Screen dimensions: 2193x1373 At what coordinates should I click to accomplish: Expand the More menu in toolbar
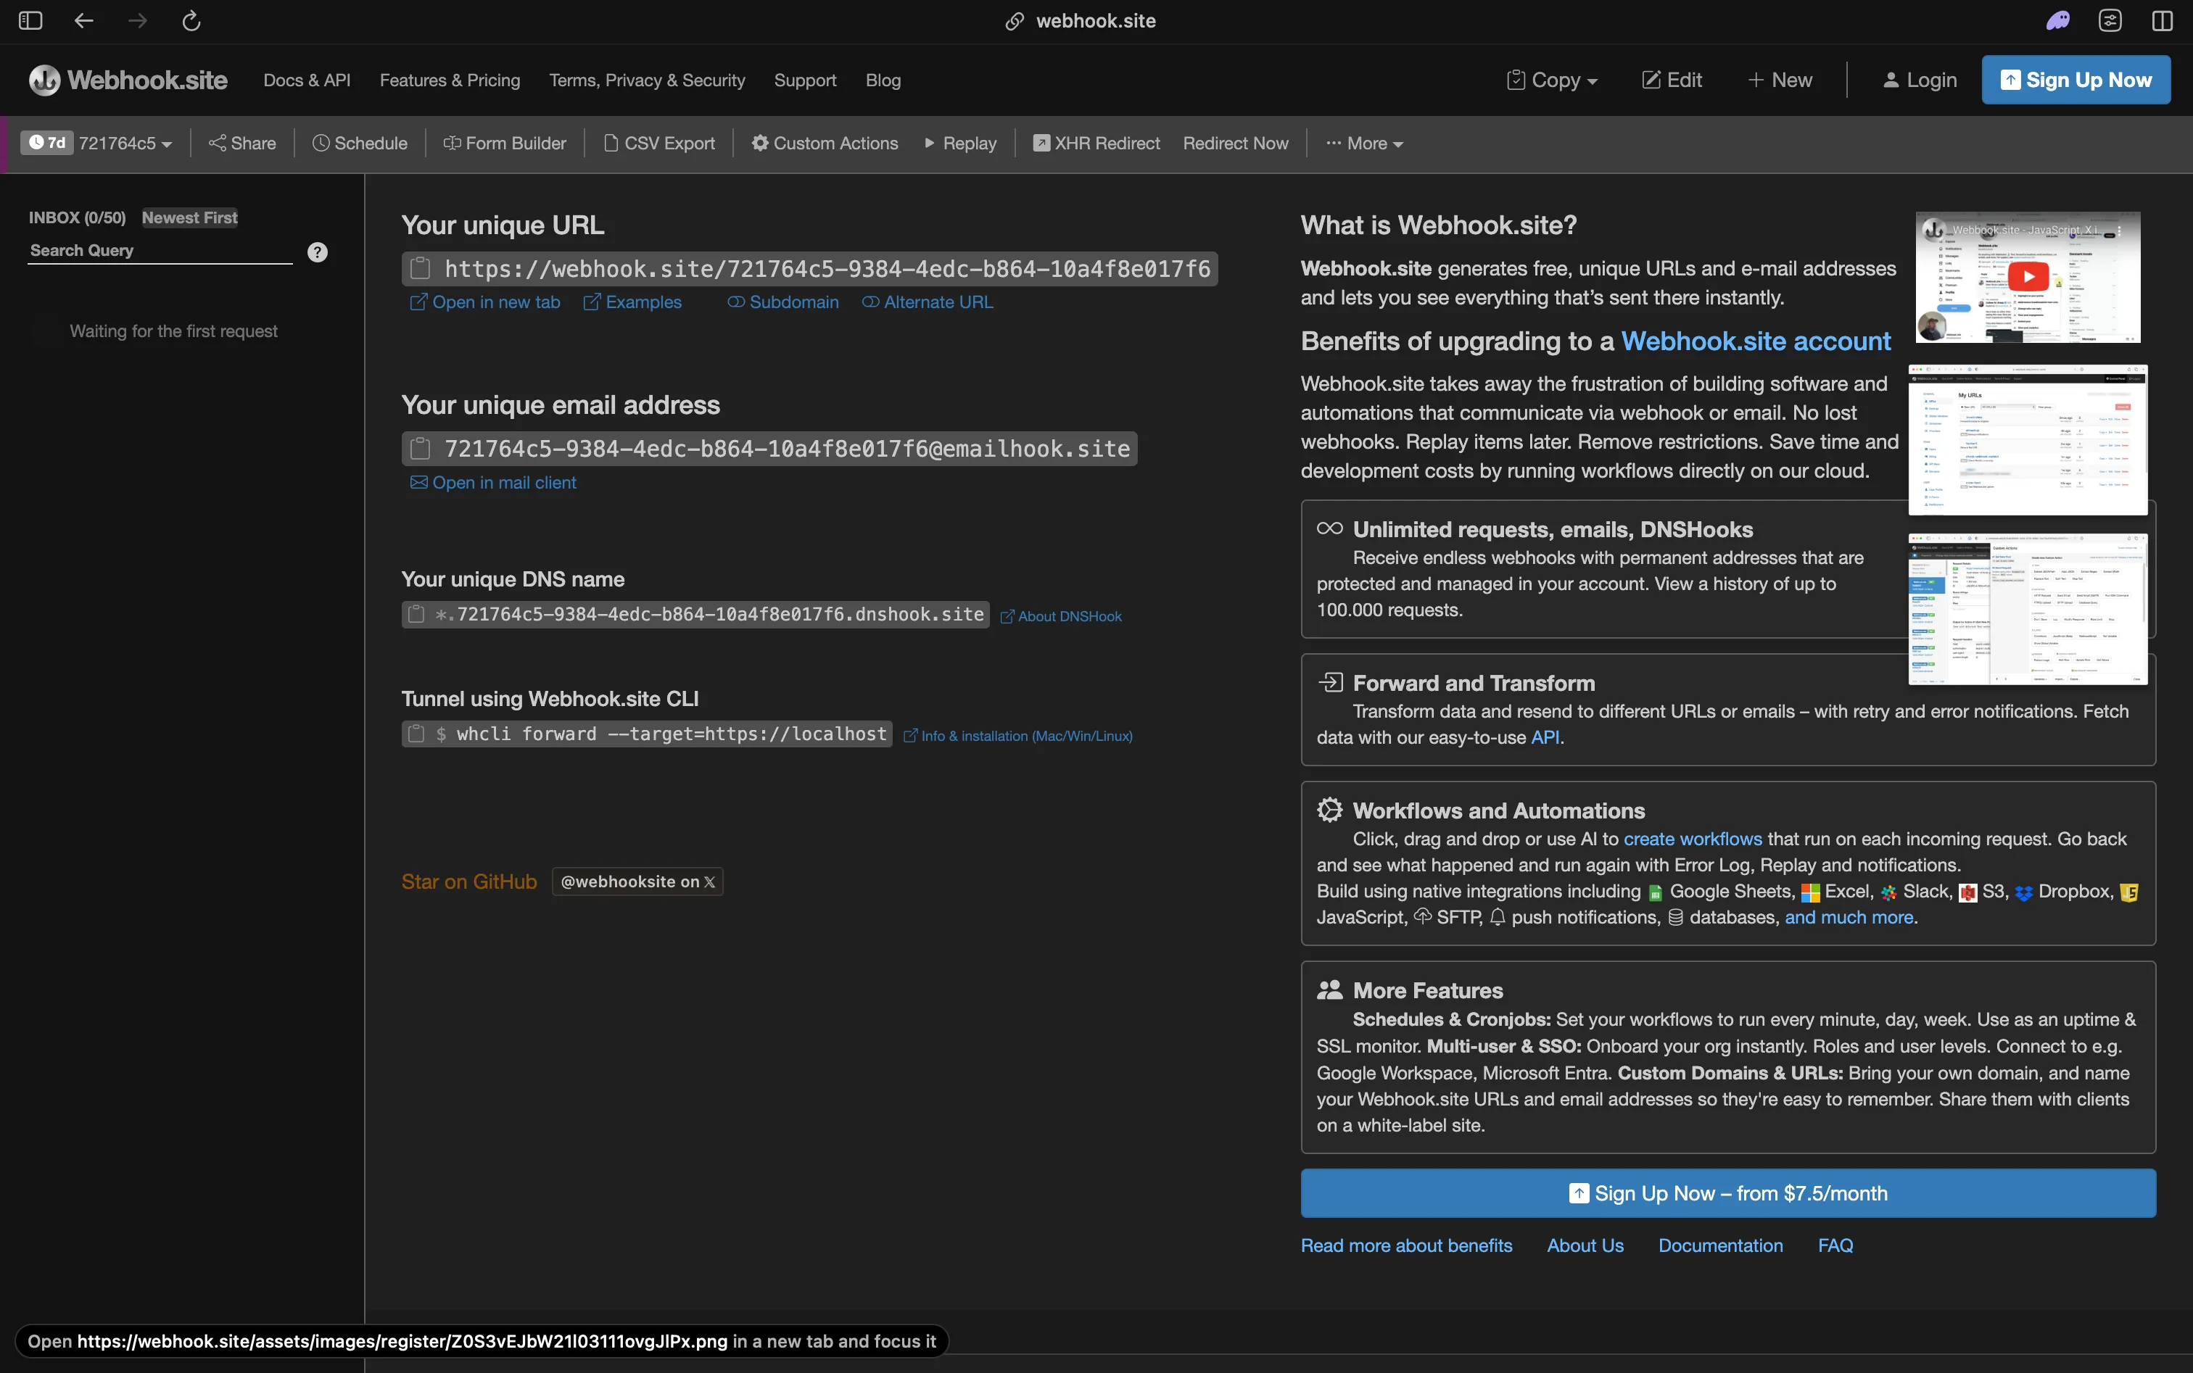1365,144
